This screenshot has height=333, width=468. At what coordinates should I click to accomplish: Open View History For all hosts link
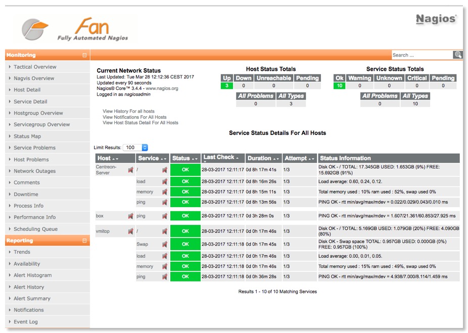click(x=128, y=111)
